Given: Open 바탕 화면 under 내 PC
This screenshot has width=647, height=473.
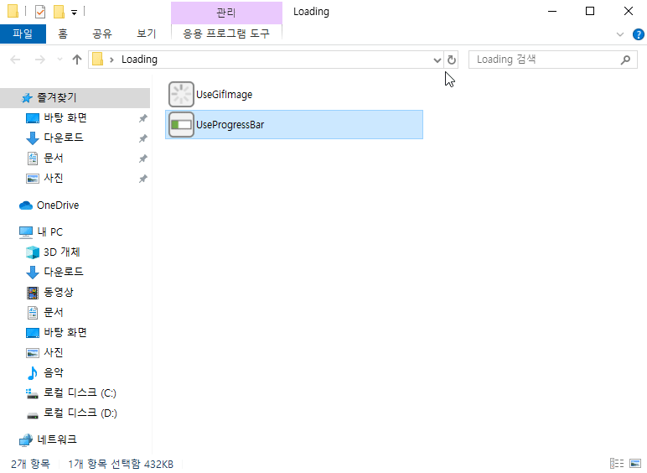Looking at the screenshot, I should (x=65, y=332).
